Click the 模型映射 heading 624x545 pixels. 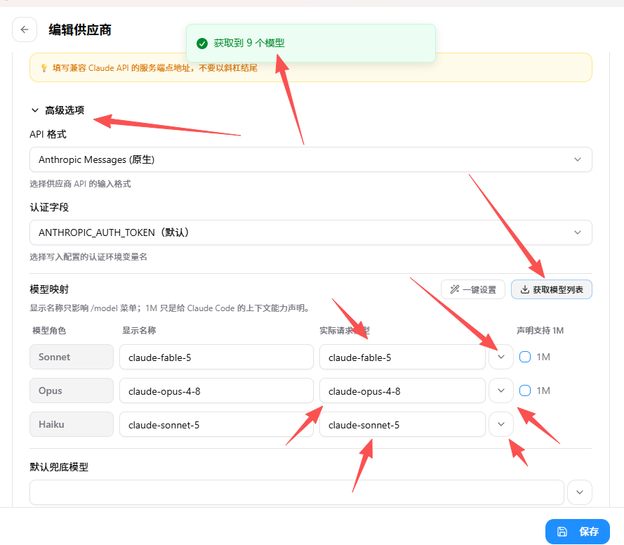[49, 289]
